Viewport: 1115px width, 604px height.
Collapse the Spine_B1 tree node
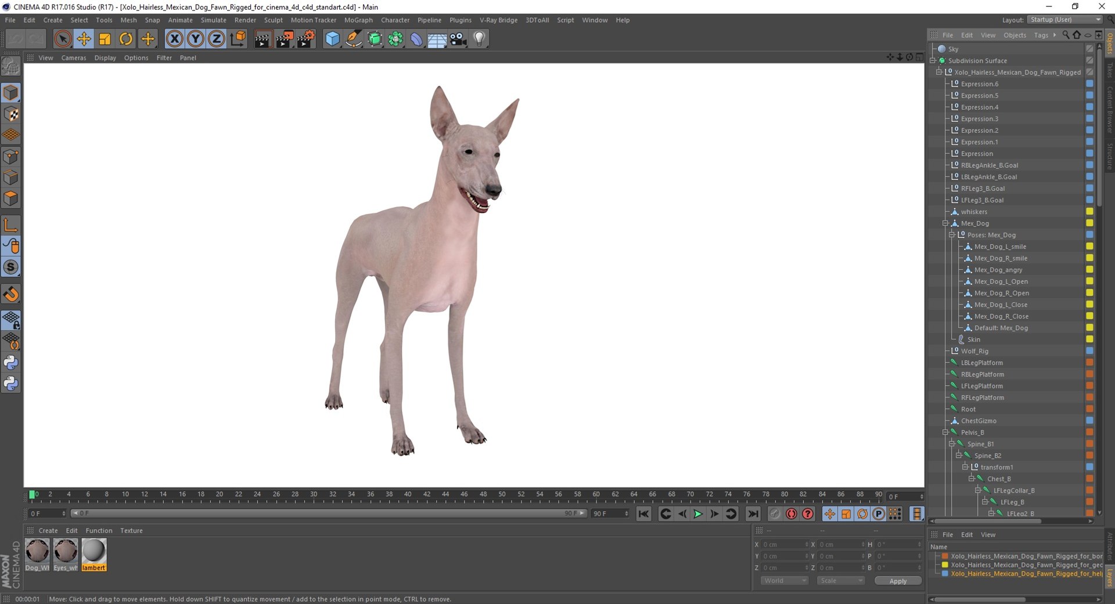[952, 444]
